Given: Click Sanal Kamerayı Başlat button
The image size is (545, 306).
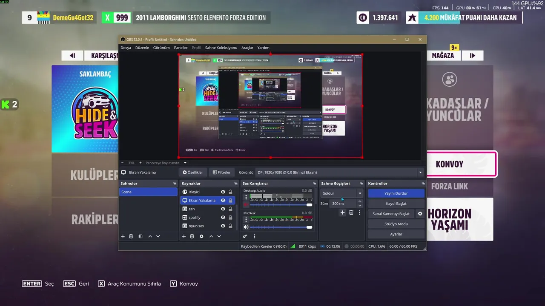Looking at the screenshot, I should 391,214.
